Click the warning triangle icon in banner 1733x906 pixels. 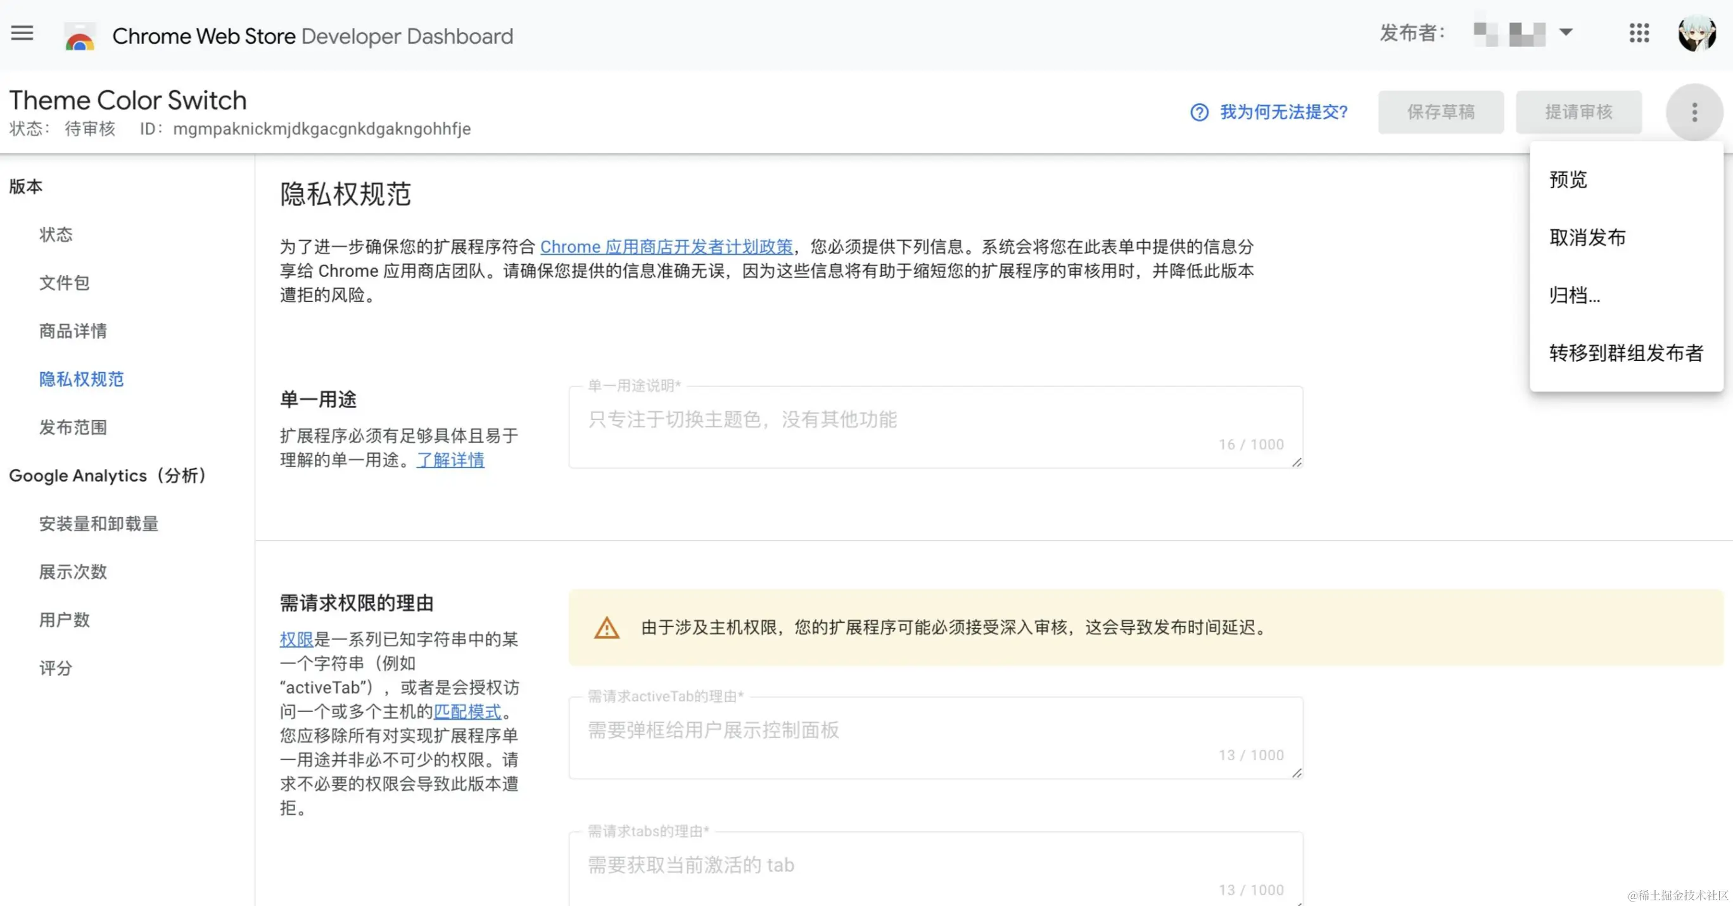coord(606,628)
